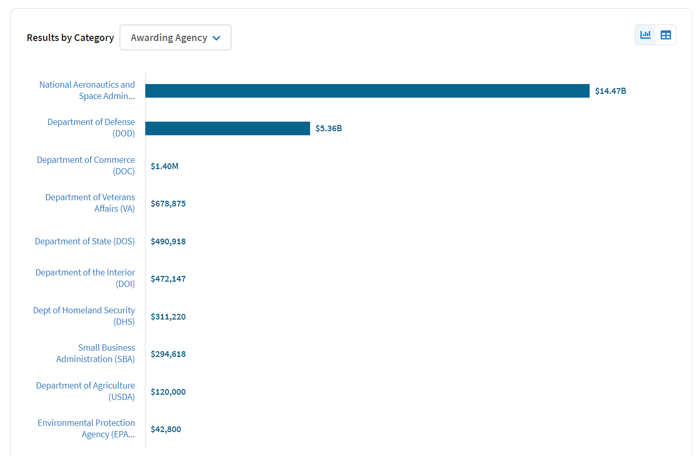Open Department of Agriculture (USDA) link
Screen dimensions: 696x457
point(85,391)
